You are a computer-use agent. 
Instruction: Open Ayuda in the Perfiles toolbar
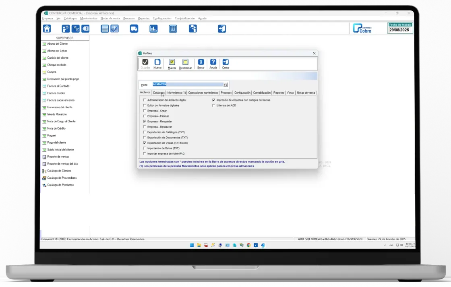213,64
